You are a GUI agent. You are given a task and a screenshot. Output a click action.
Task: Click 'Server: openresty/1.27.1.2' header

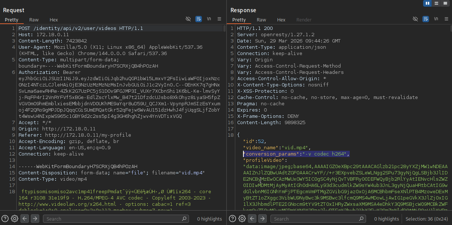coord(276,35)
